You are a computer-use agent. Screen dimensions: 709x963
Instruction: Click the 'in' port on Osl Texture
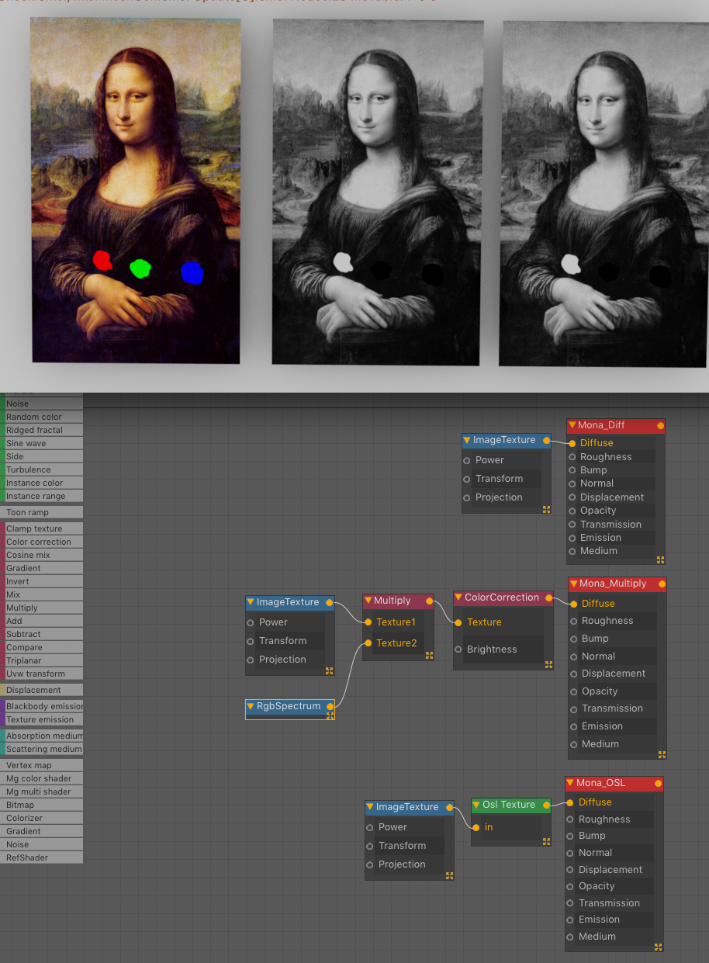pos(476,826)
